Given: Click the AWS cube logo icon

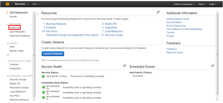Looking at the screenshot, I should tap(7, 4).
